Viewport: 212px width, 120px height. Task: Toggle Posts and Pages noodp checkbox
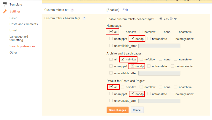point(132,94)
